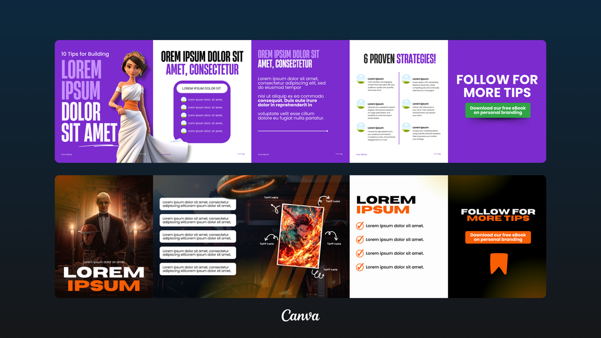
Task: Click small next arrow at bottom of purple paragraph slide
Action: (x=339, y=154)
